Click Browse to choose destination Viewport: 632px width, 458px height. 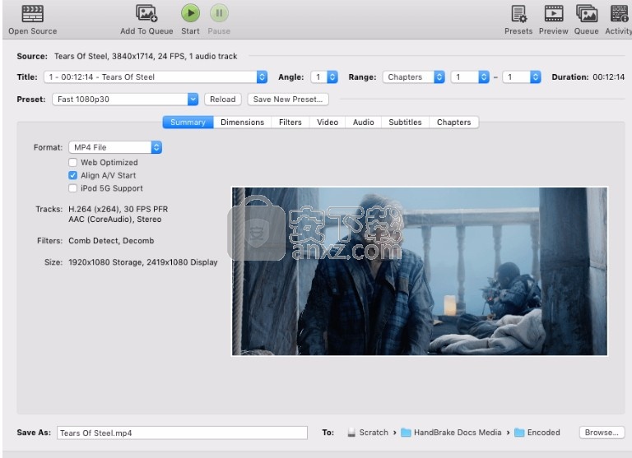[x=602, y=433]
